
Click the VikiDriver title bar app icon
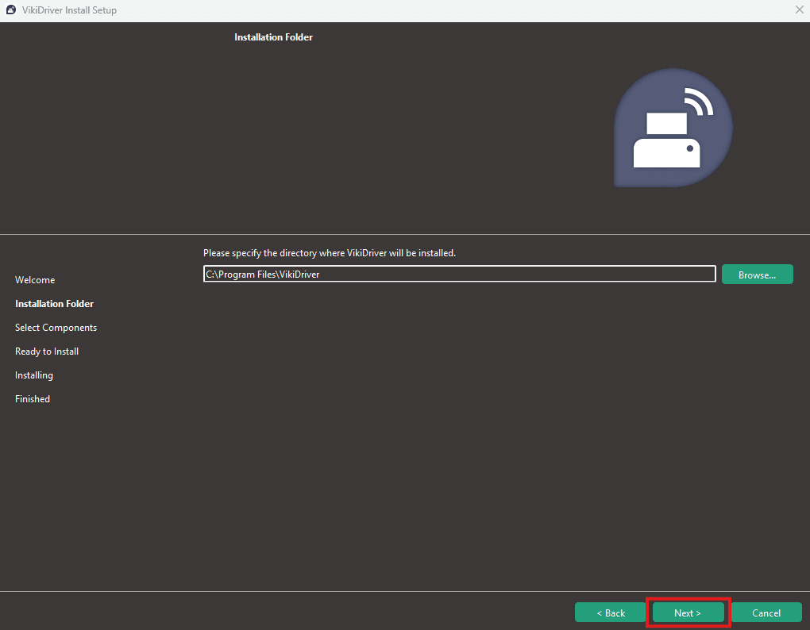(11, 10)
